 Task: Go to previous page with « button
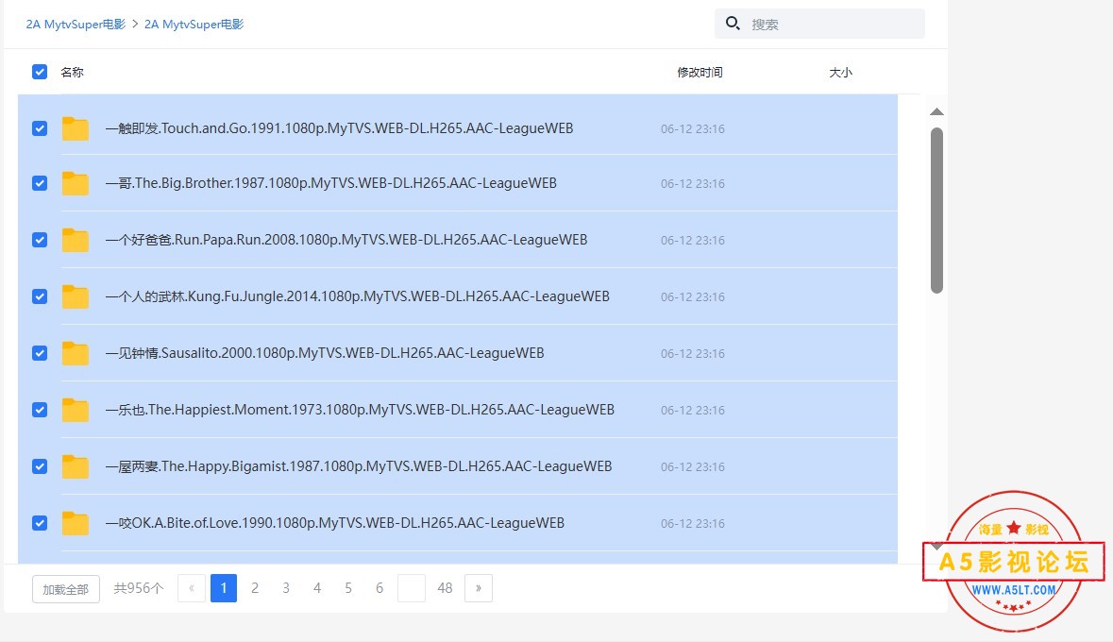click(191, 588)
